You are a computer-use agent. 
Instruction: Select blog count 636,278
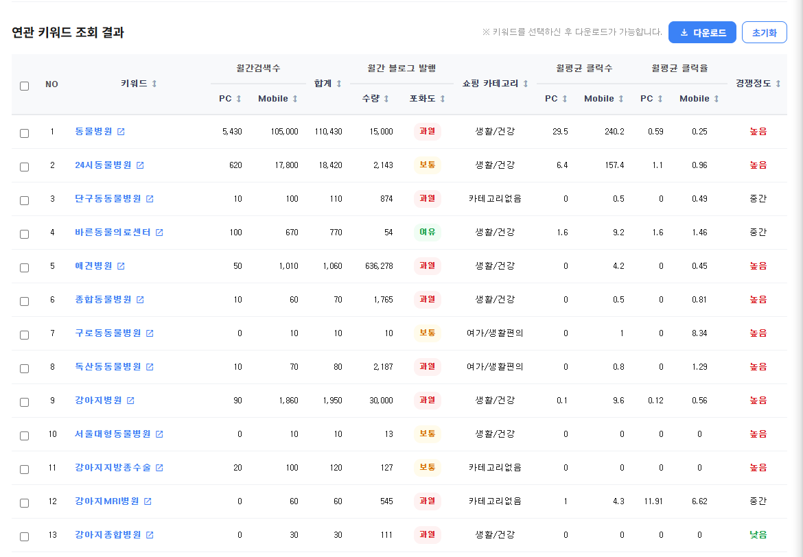tap(379, 266)
